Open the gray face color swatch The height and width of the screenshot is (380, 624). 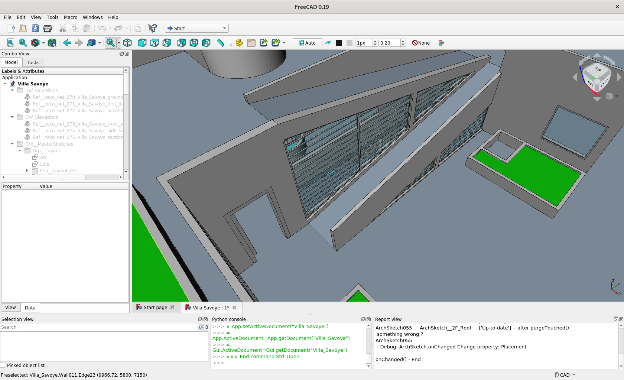click(x=350, y=43)
